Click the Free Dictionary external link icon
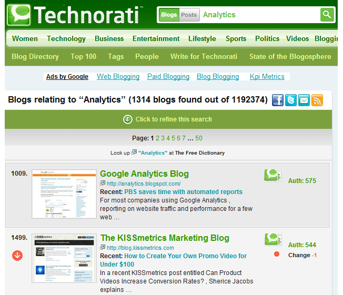Viewport: 343px width, 295px height. tap(134, 152)
